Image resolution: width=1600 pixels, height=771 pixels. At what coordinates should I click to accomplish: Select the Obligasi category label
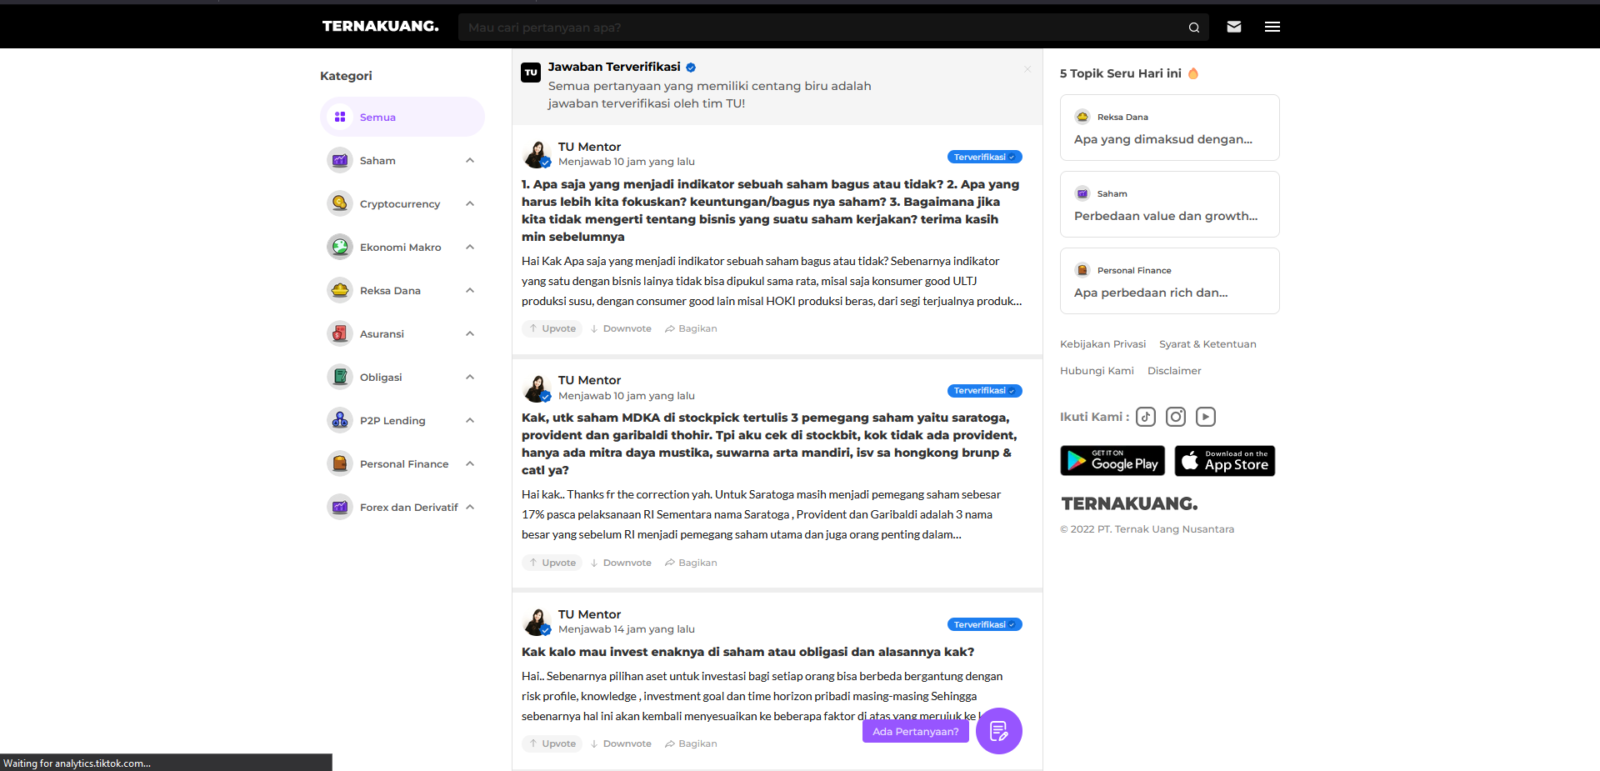pyautogui.click(x=381, y=377)
